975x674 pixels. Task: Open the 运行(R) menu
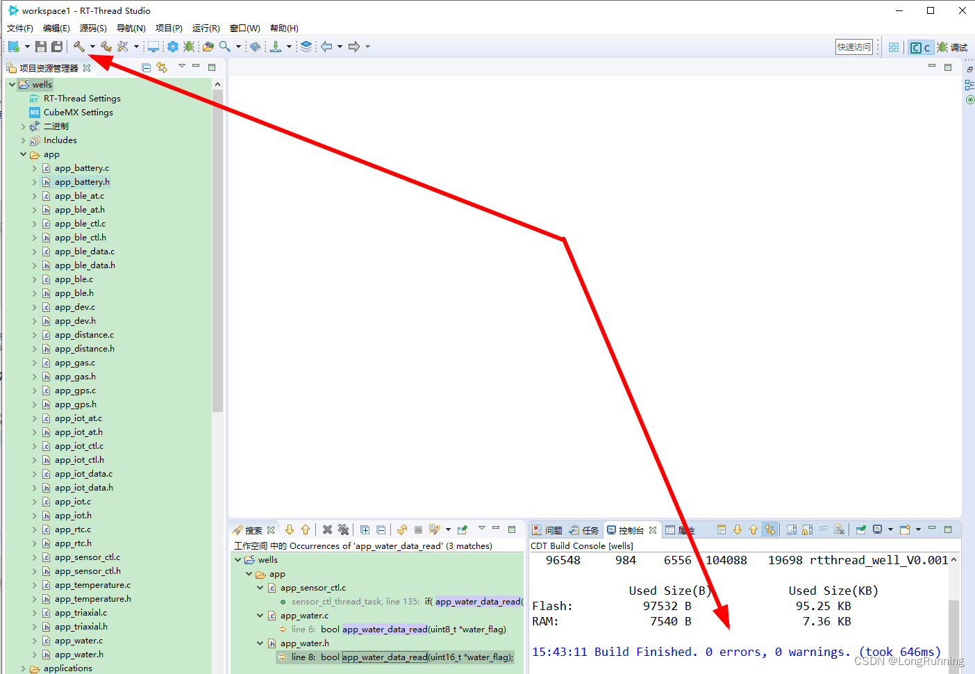tap(206, 28)
